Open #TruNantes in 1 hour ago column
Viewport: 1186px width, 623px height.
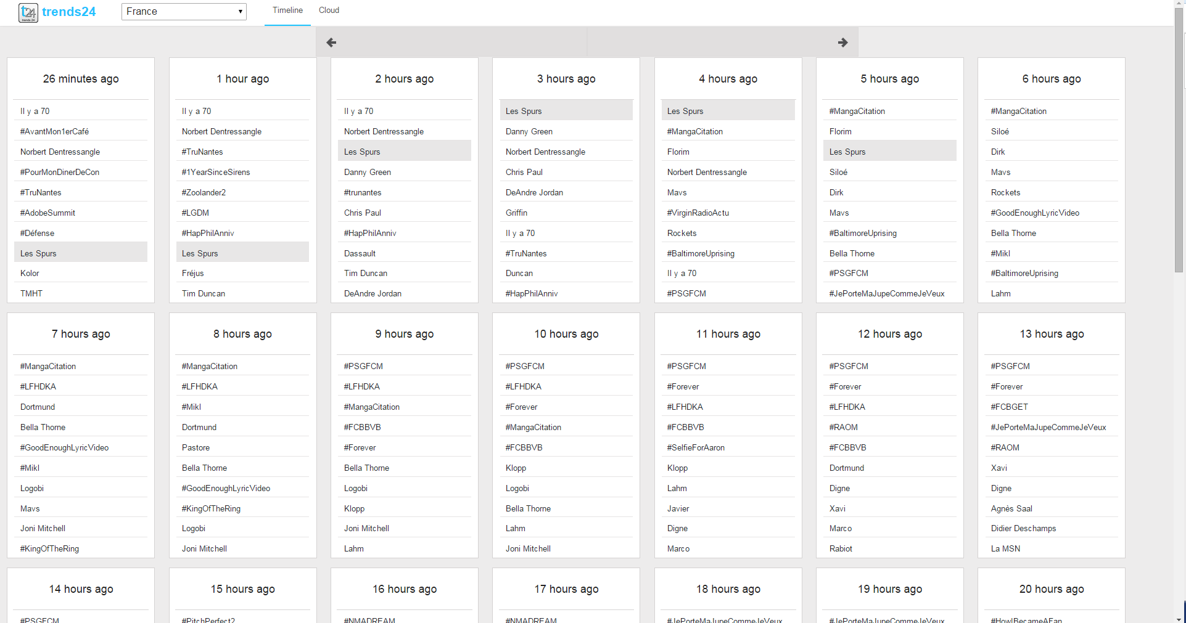202,152
